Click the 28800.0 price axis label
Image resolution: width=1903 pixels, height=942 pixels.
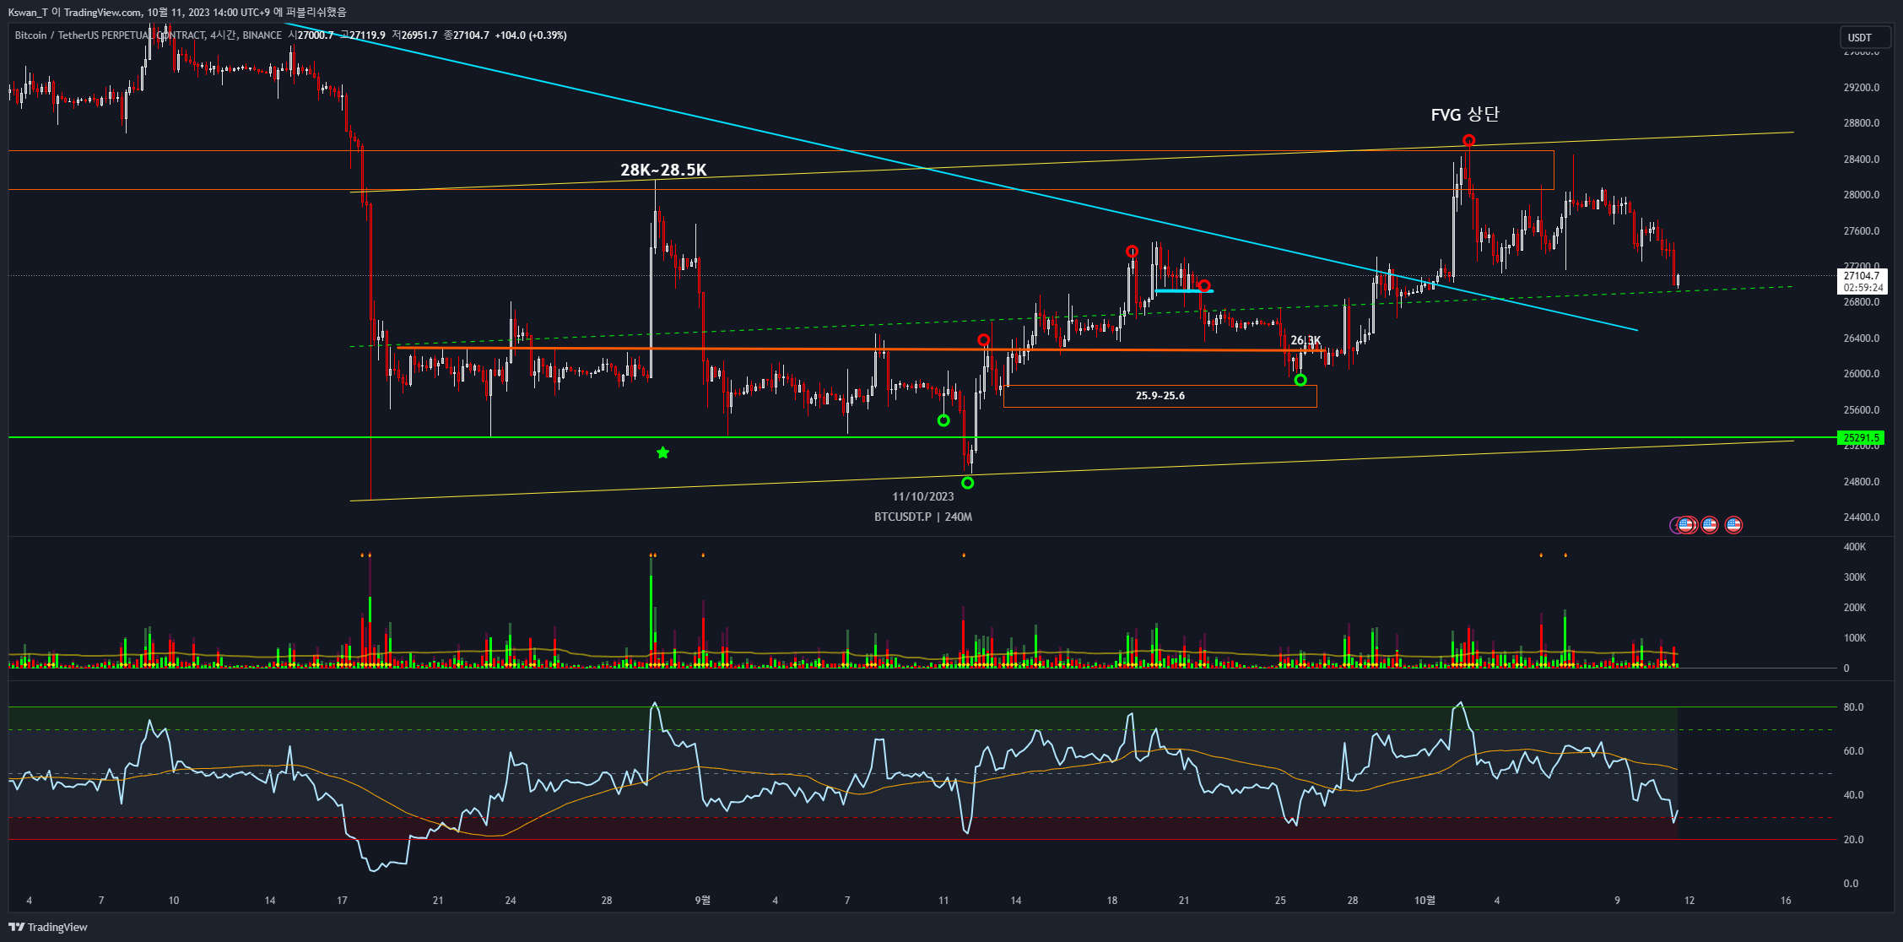1862,122
